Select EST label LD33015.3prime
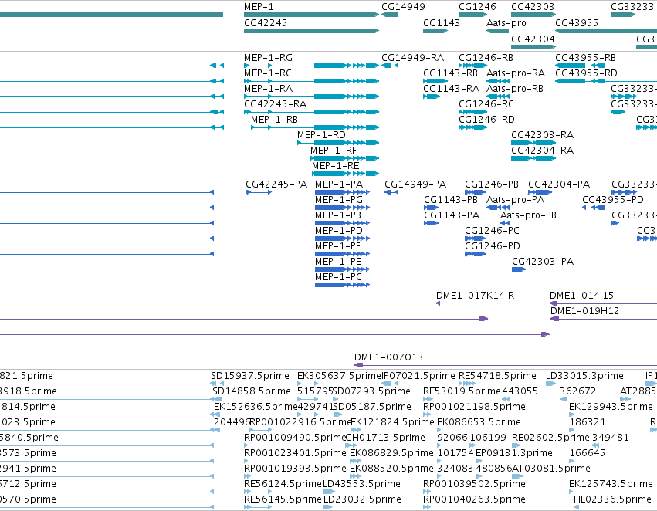This screenshot has width=657, height=511. (584, 376)
